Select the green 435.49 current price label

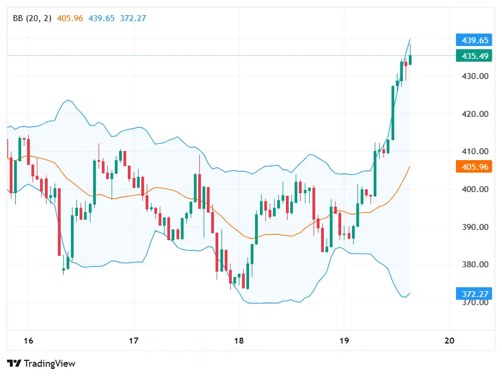click(475, 56)
